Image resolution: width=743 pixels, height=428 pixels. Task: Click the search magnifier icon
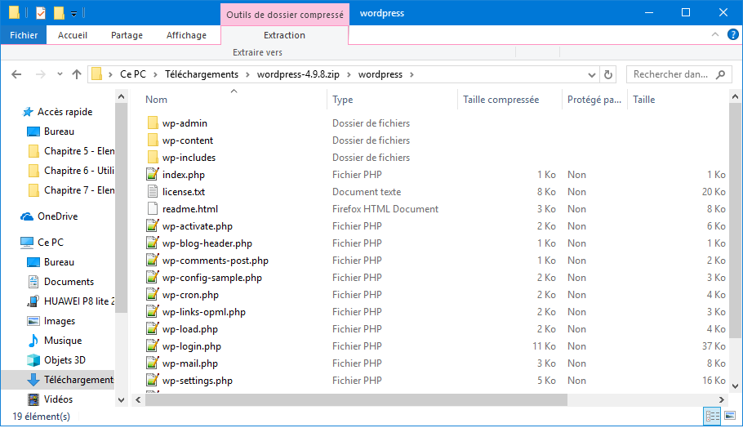[x=720, y=74]
